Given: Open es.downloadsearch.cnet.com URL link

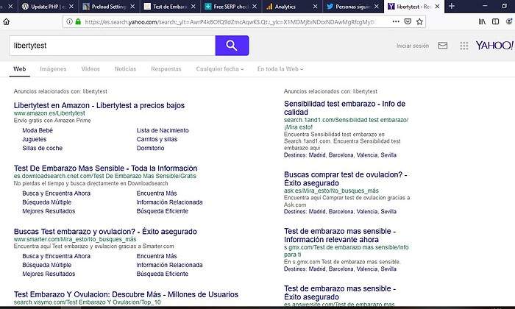Looking at the screenshot, I should click(105, 176).
